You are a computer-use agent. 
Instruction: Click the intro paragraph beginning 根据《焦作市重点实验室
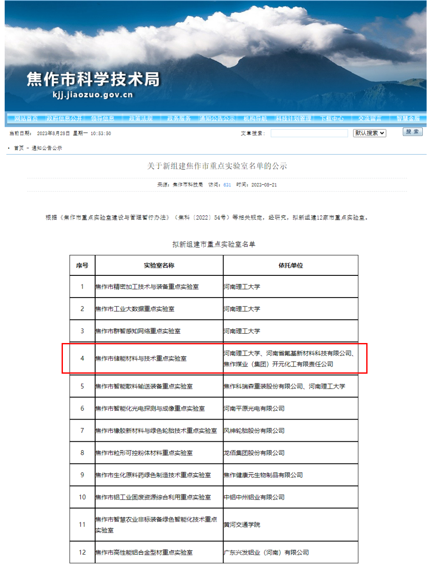coord(207,217)
